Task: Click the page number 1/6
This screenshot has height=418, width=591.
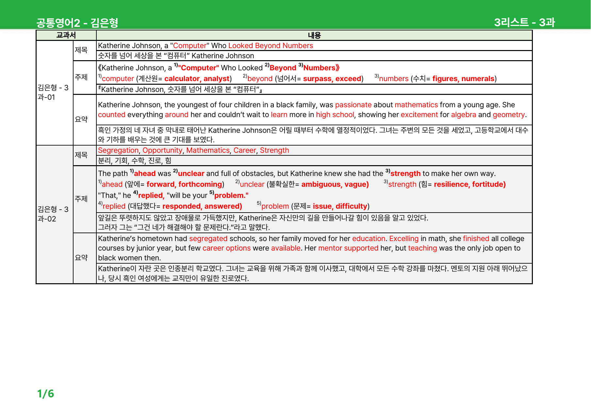Action: pos(45,394)
